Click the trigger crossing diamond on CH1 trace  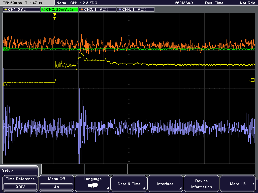55,80
